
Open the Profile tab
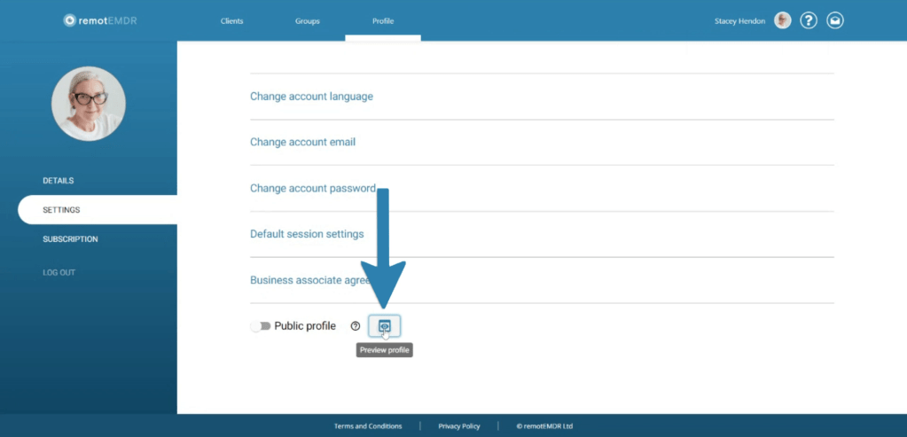(383, 20)
